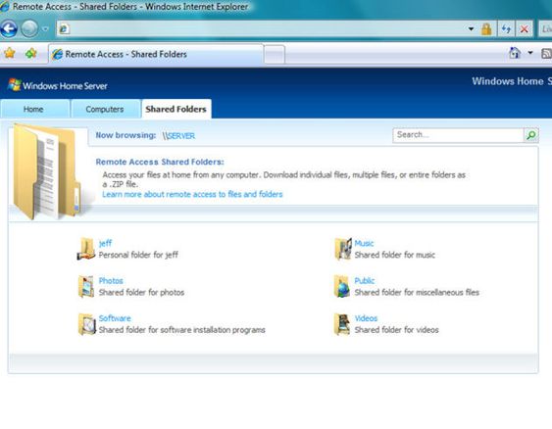The width and height of the screenshot is (552, 429).
Task: Click the browser Back arrow button
Action: (9, 28)
